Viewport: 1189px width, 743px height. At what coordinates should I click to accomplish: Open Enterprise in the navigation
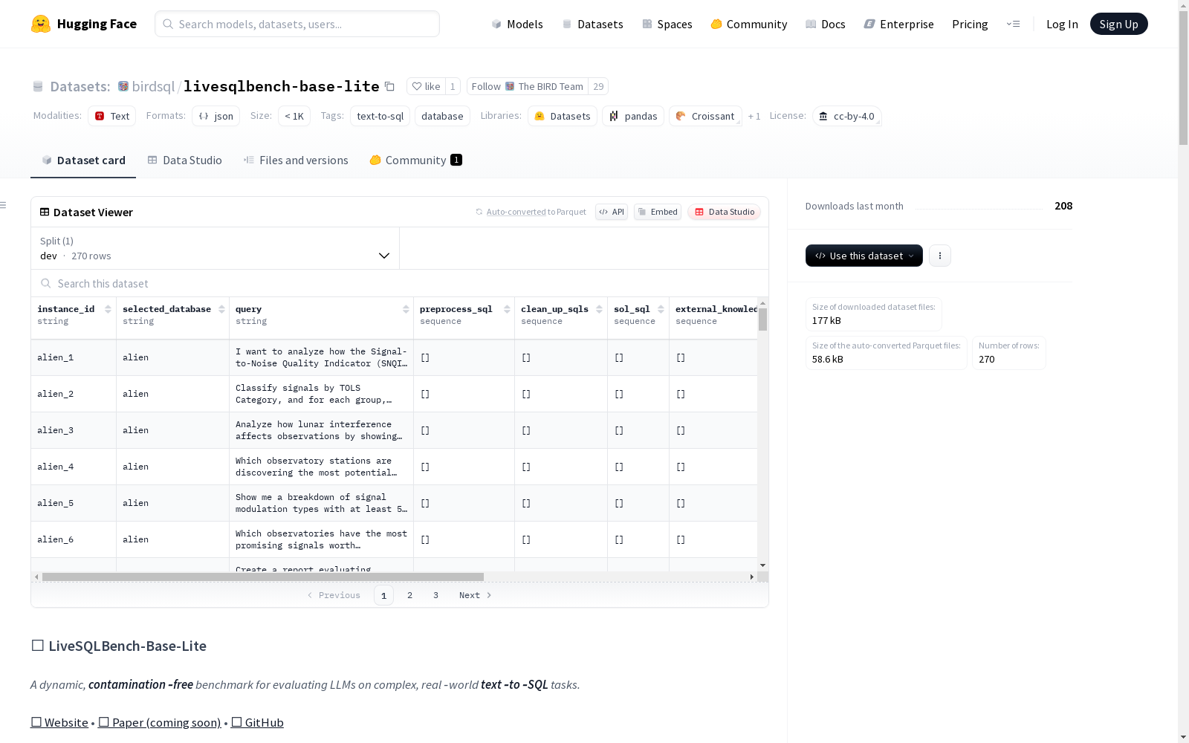pyautogui.click(x=899, y=24)
